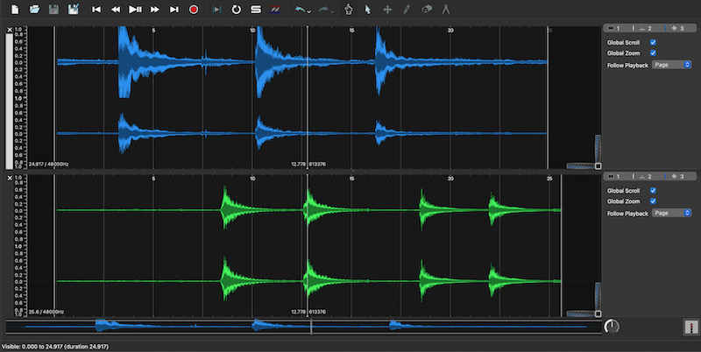Open Follow Playback dropdown in green pane

[x=671, y=213]
